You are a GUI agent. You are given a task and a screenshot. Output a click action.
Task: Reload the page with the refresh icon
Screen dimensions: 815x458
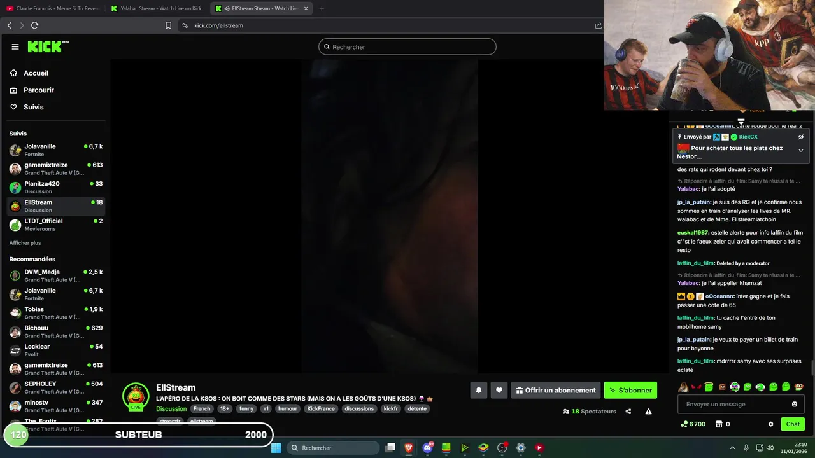click(x=34, y=25)
